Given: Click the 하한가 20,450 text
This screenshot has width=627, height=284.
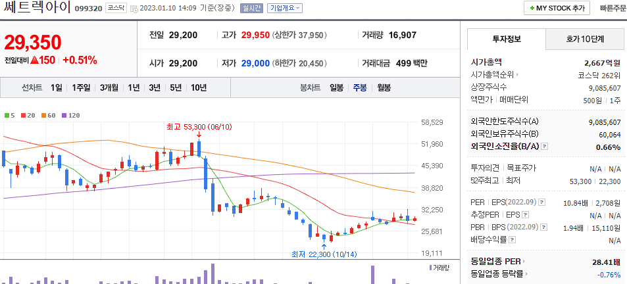Looking at the screenshot, I should coord(300,63).
